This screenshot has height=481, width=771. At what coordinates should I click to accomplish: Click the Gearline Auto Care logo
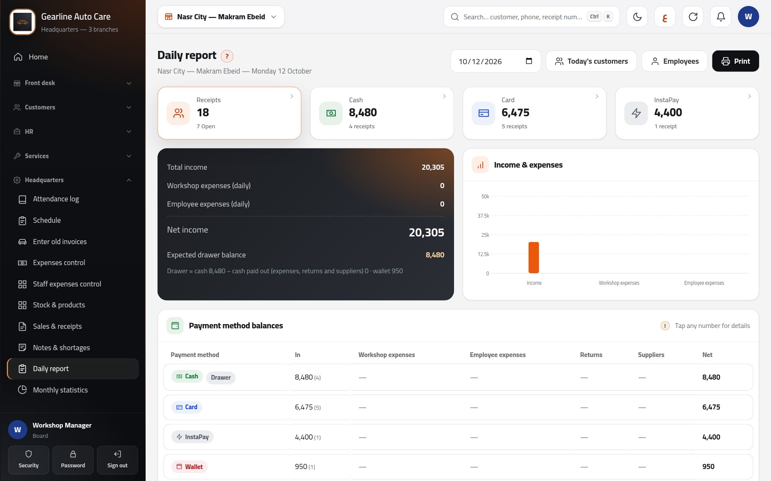pos(23,22)
